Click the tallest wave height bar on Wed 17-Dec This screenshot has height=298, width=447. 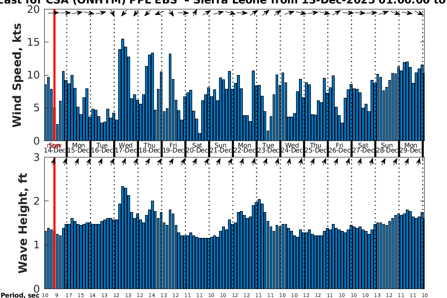pos(123,237)
